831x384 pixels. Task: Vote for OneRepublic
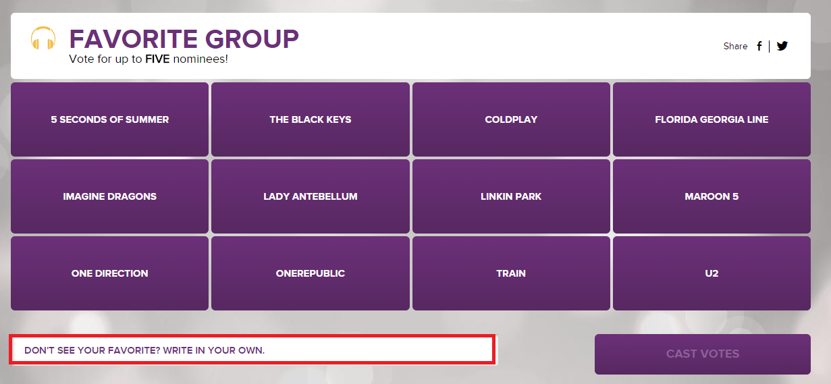pos(311,273)
